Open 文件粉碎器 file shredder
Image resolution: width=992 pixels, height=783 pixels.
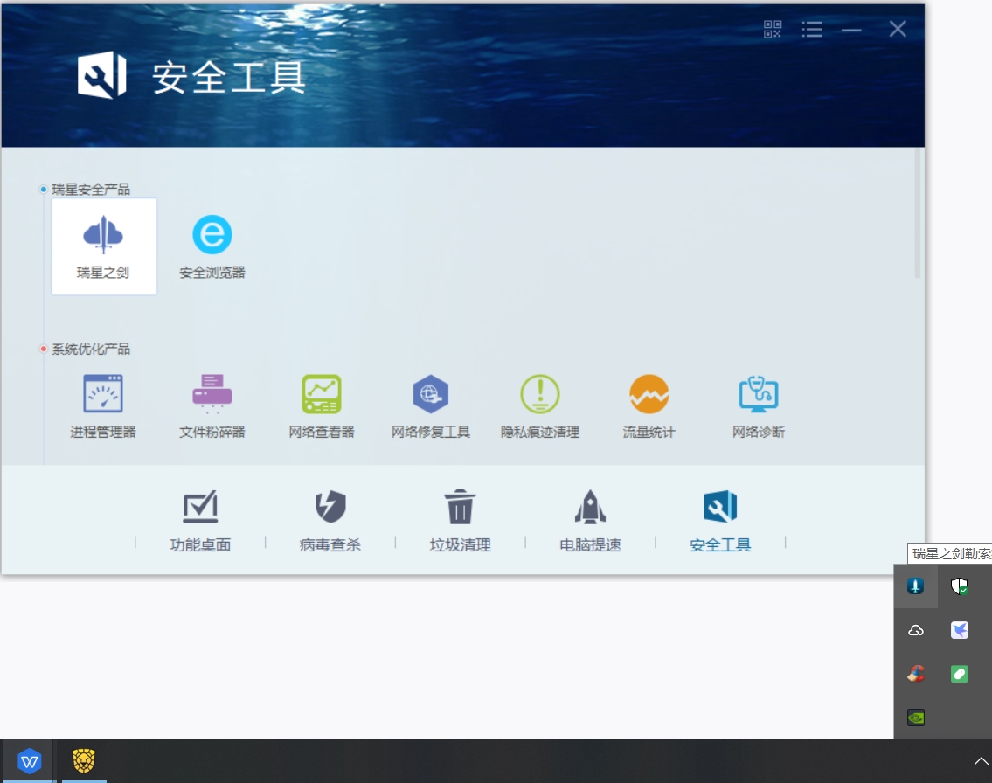(x=212, y=406)
